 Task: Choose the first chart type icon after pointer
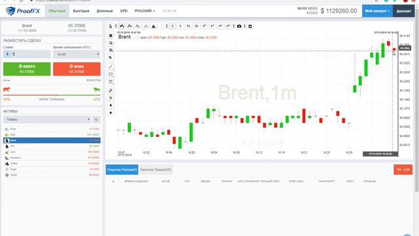click(x=122, y=26)
